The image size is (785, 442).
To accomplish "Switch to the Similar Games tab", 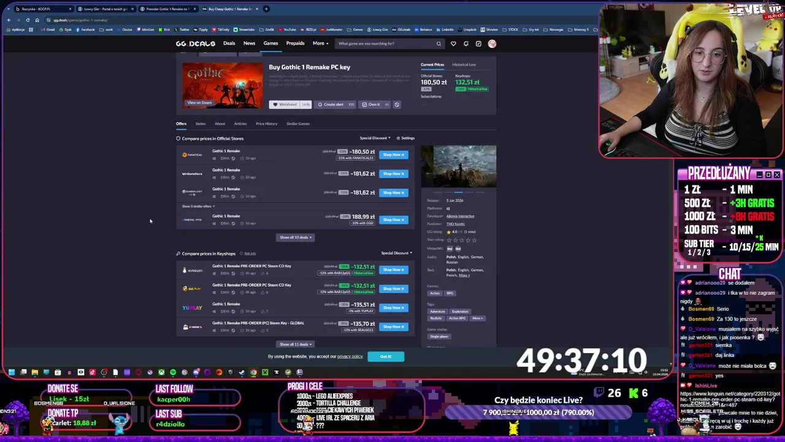I will click(x=298, y=124).
